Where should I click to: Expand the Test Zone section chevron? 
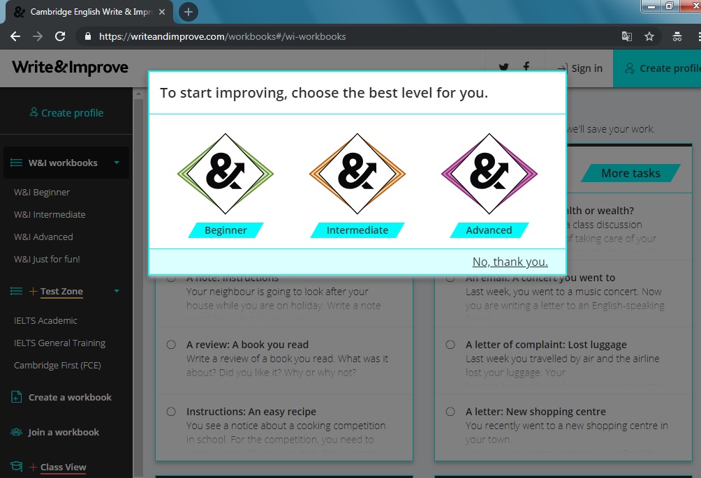(117, 292)
